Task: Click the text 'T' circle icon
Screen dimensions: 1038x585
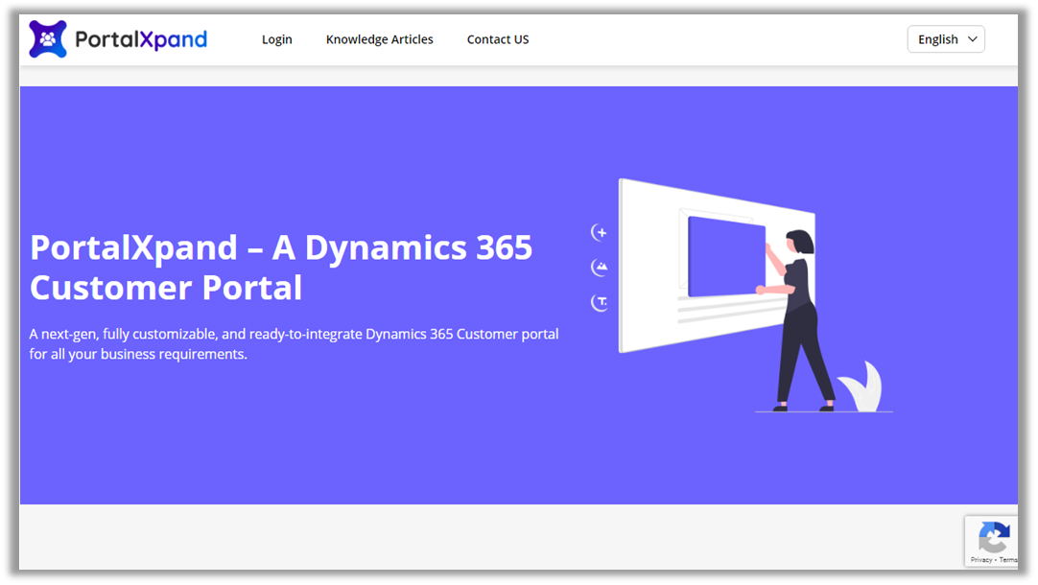Action: [x=600, y=303]
